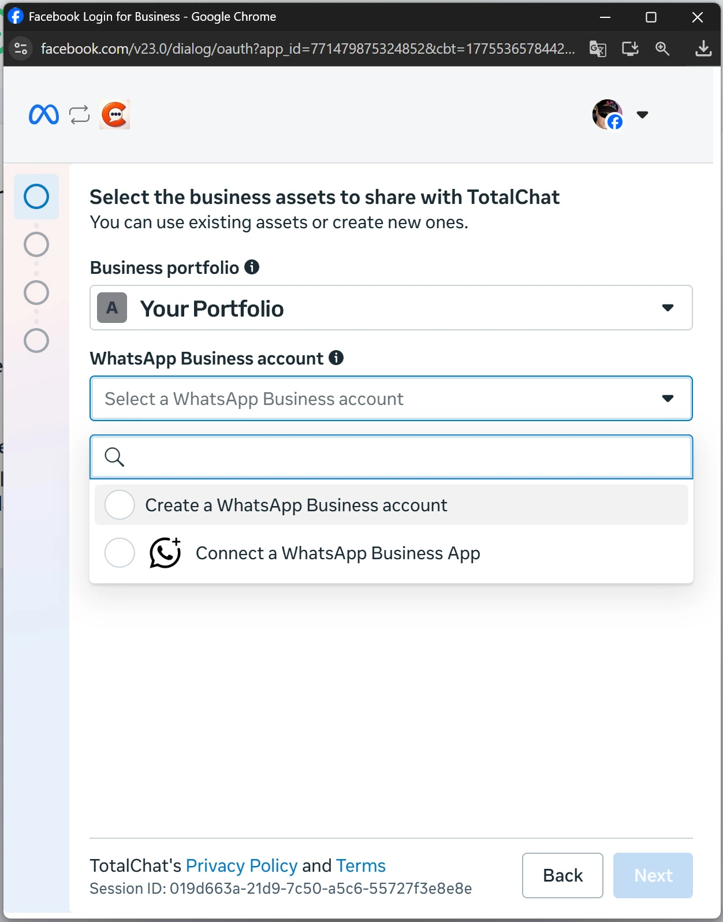Image resolution: width=723 pixels, height=922 pixels.
Task: Click the first step circle in sidebar
Action: click(x=36, y=196)
